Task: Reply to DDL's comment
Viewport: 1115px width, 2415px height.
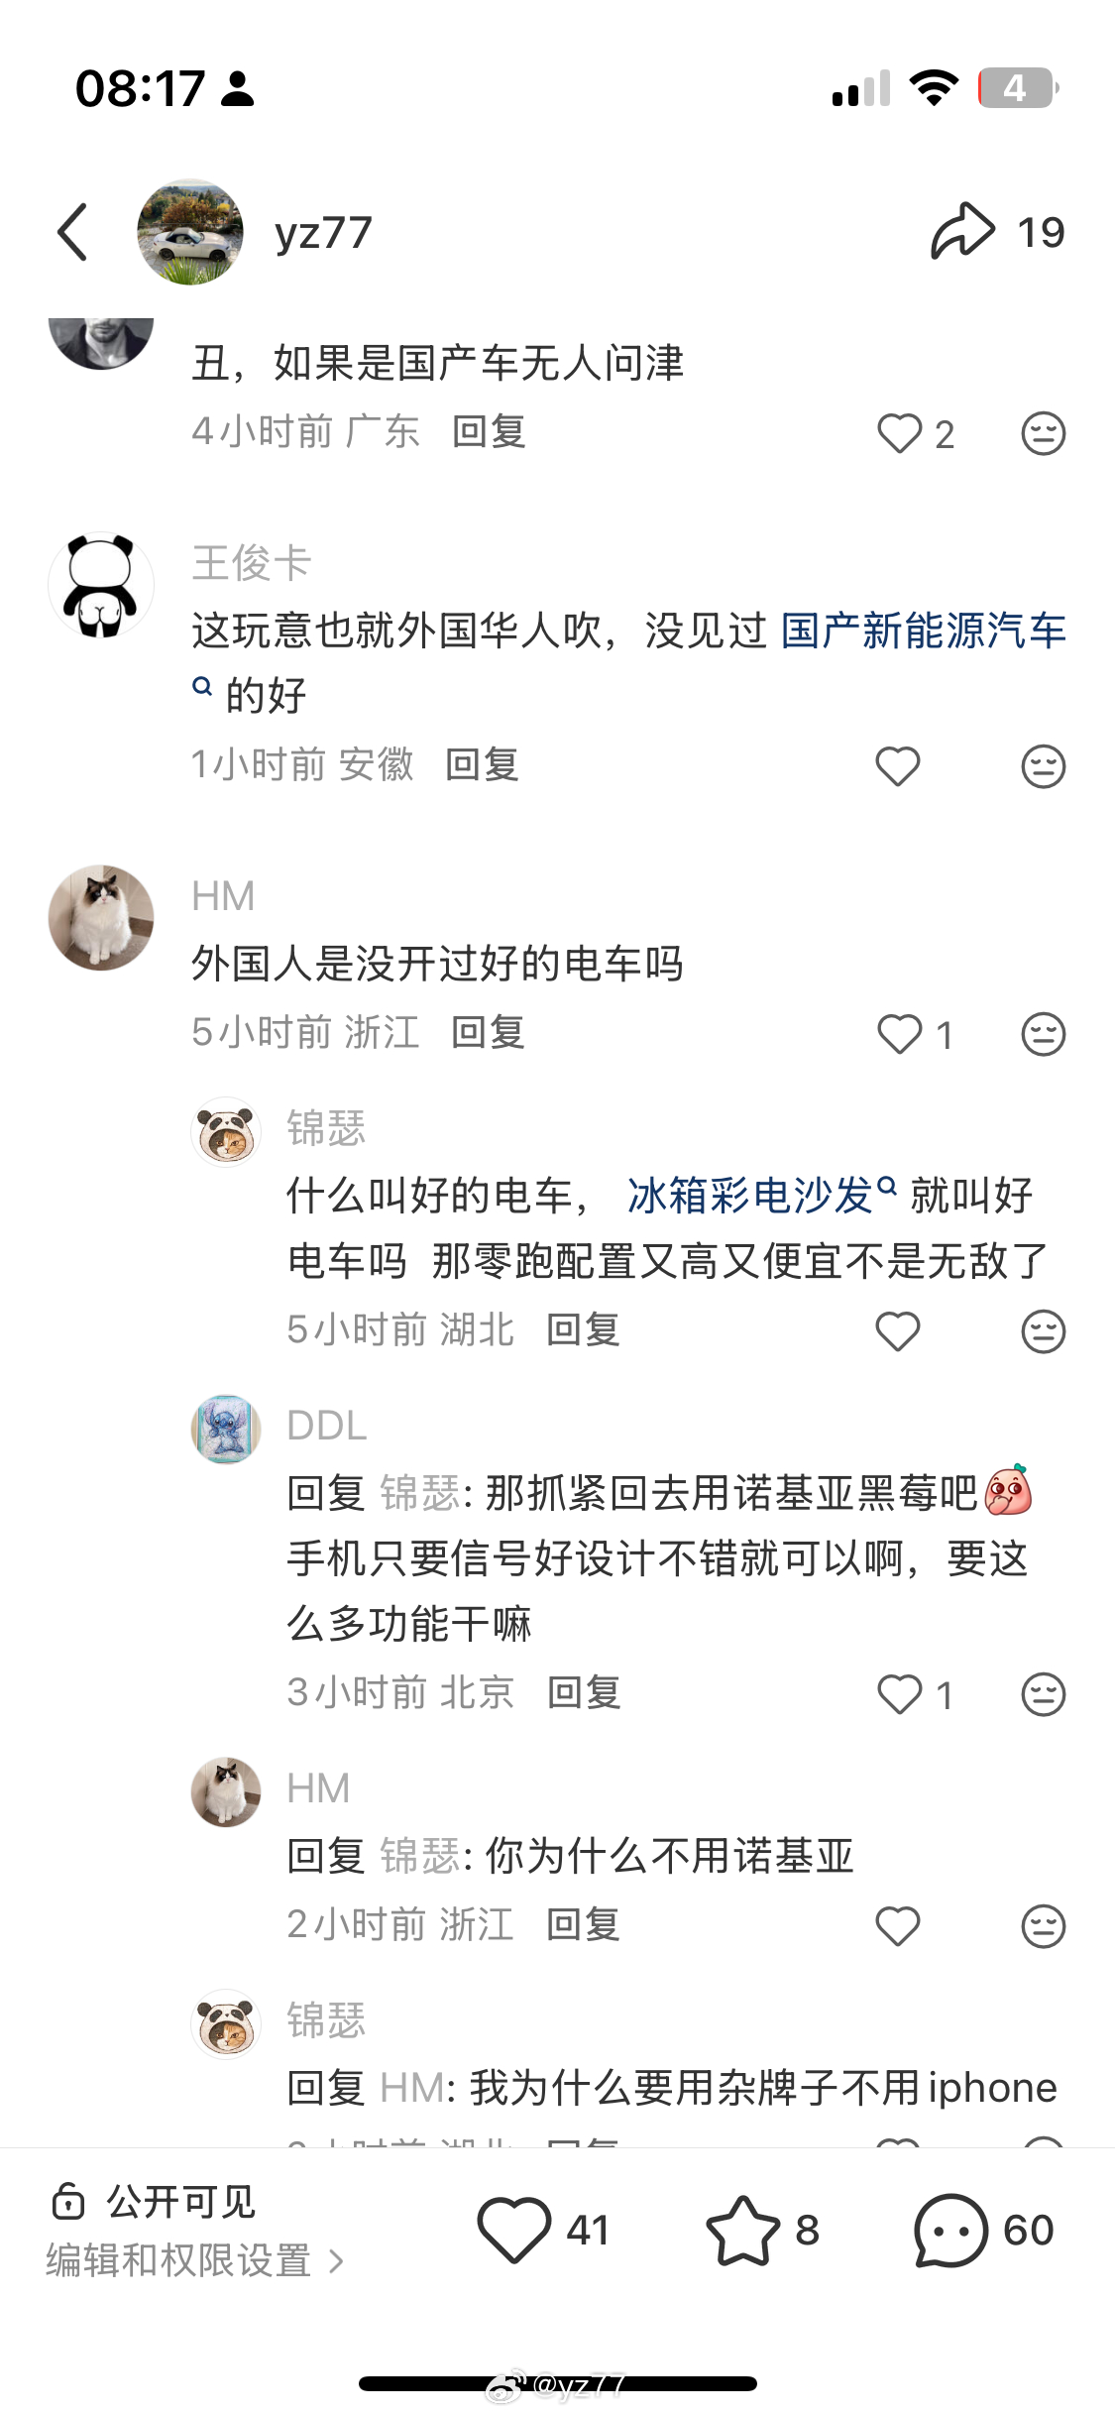Action: 585,1692
